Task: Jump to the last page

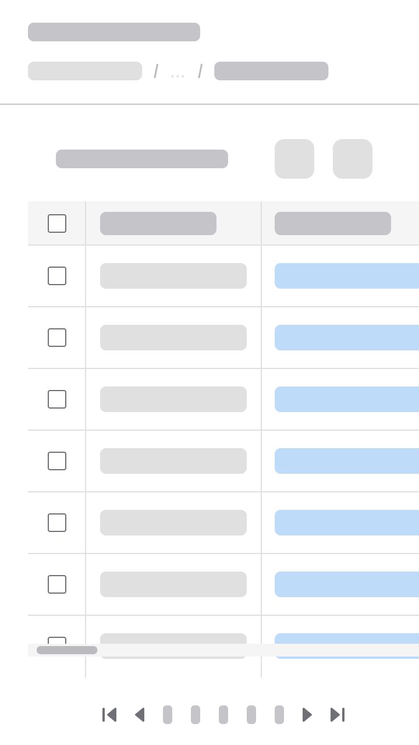Action: pos(338,715)
